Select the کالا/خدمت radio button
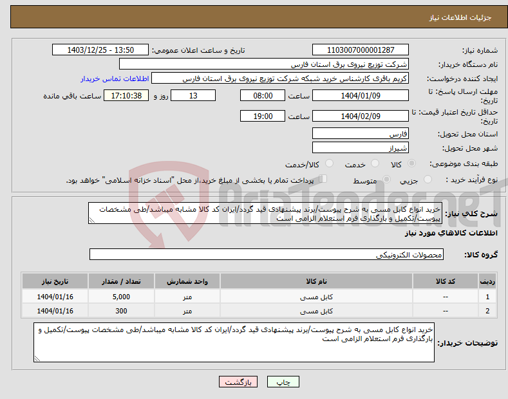Screen dimensions: 508x399 (329, 163)
